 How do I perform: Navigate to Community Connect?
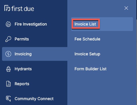coord(34,99)
